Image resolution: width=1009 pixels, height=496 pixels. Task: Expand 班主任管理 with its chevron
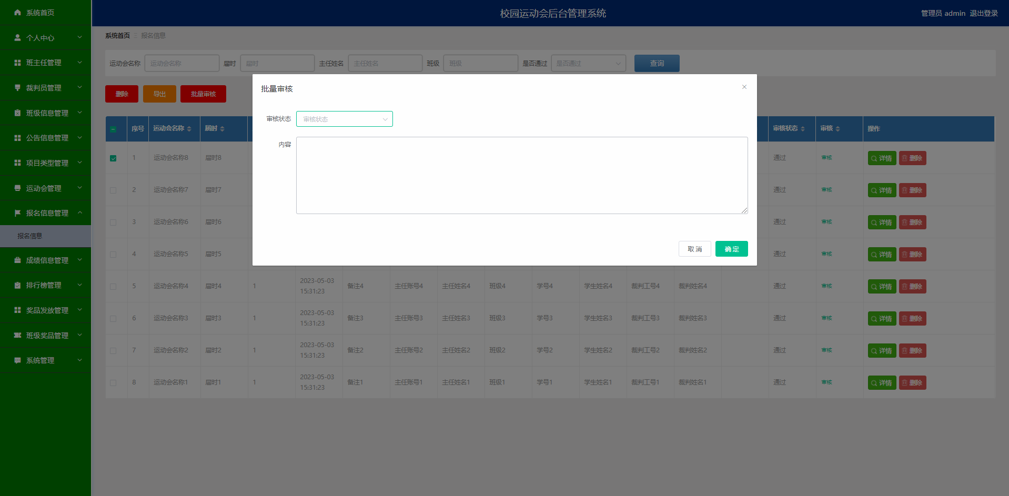(80, 63)
